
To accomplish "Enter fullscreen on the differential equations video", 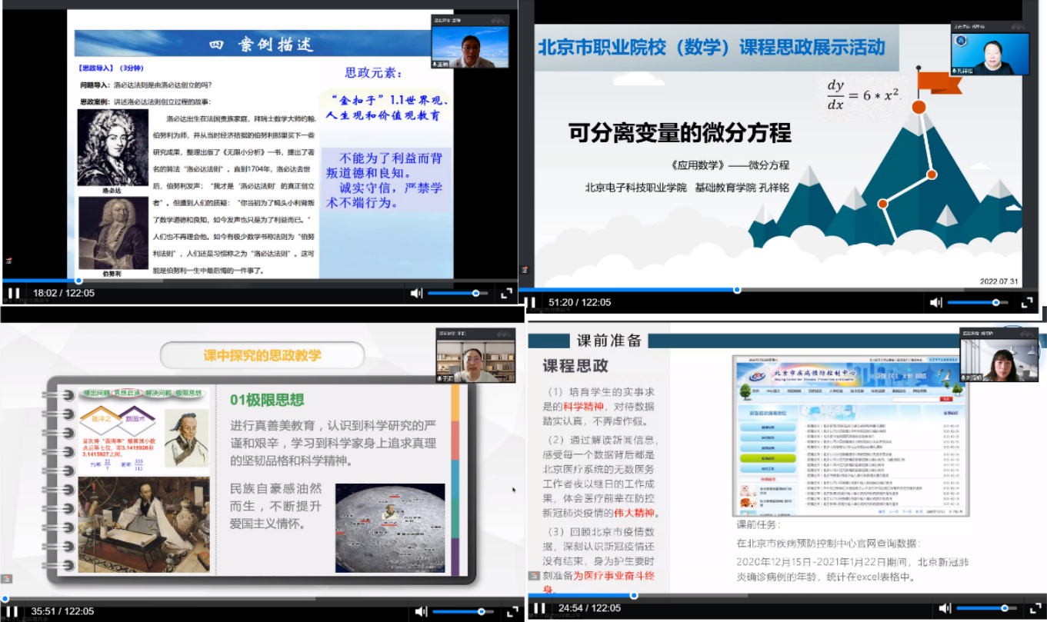I will [1029, 303].
